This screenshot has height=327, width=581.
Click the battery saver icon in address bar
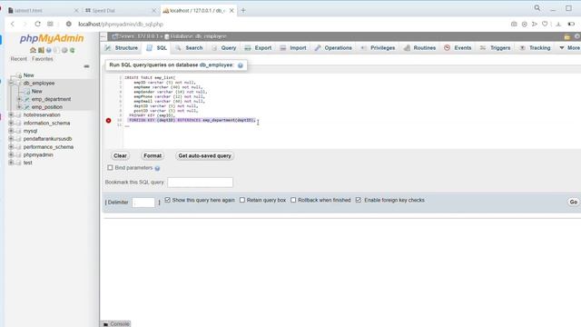click(571, 25)
